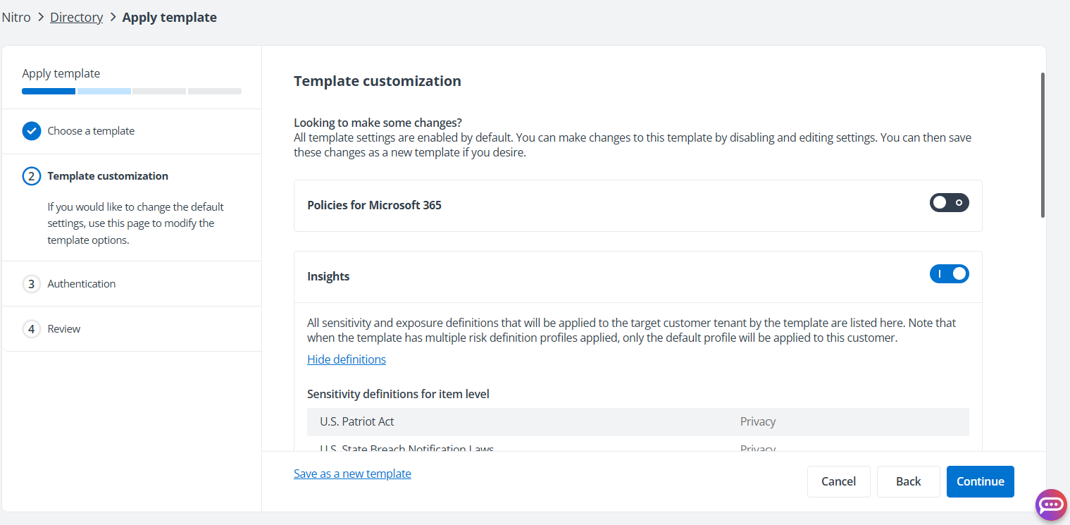This screenshot has width=1070, height=525.
Task: Click the step 4 number icon
Action: tap(32, 329)
